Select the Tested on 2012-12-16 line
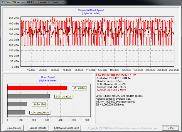Screen dimensions: 182x132 pyautogui.click(x=114, y=78)
